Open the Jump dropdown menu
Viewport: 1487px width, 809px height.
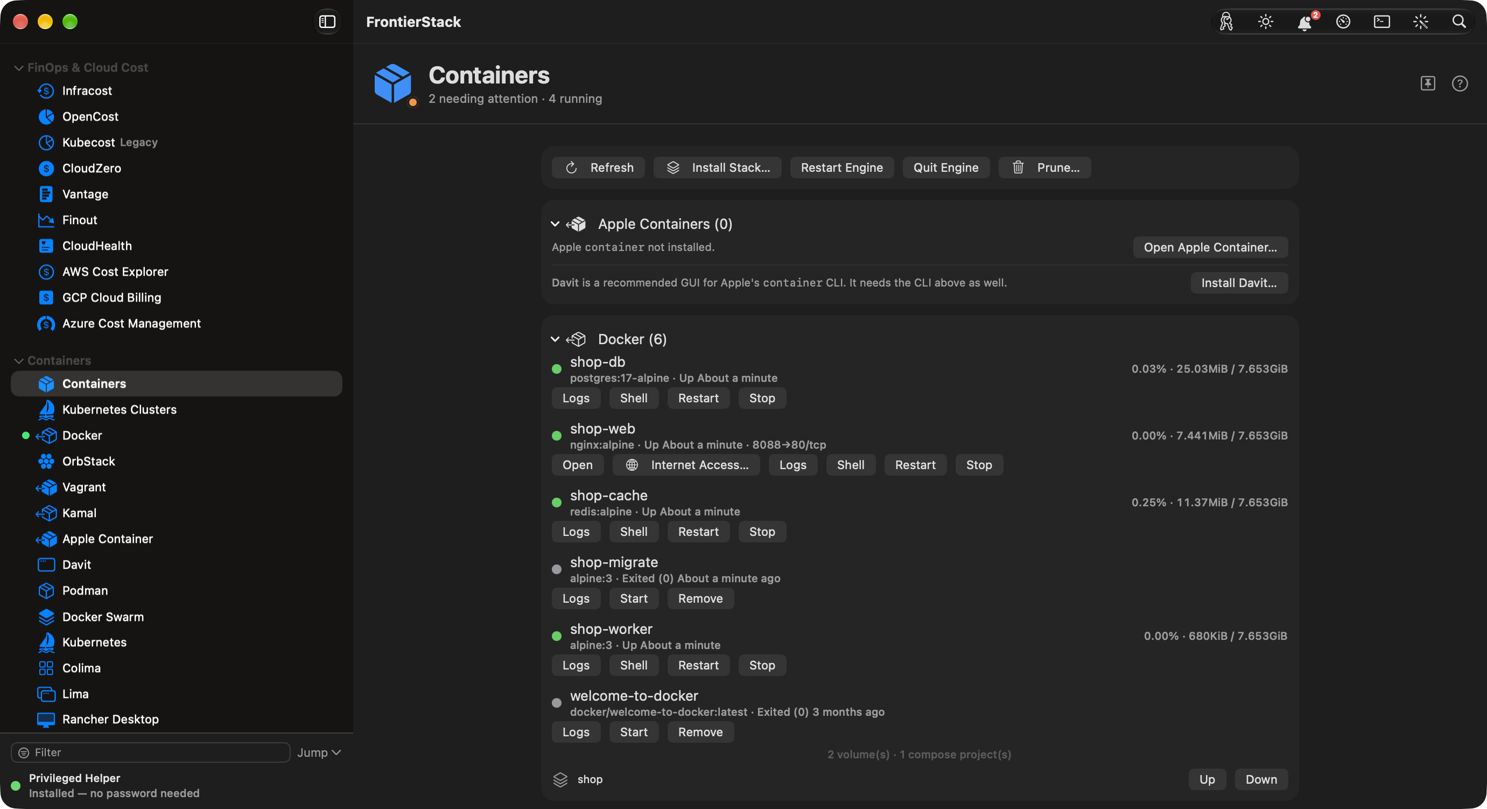[x=319, y=752]
